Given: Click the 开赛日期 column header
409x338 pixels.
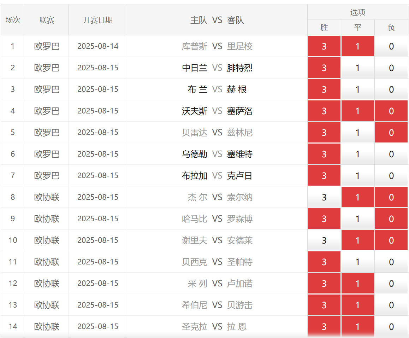Looking at the screenshot, I should [98, 20].
